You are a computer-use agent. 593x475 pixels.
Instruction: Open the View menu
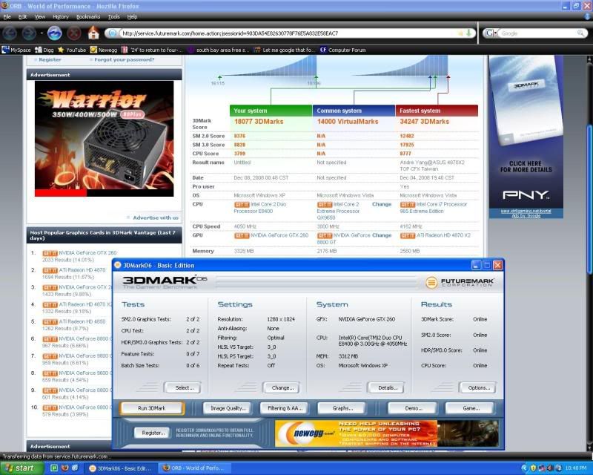pos(40,16)
